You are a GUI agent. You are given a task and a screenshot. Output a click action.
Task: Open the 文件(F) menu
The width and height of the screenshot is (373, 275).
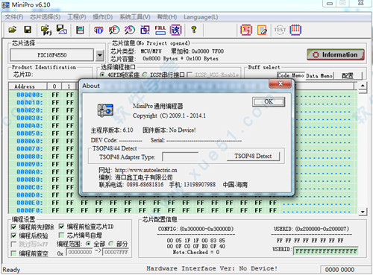[14, 17]
